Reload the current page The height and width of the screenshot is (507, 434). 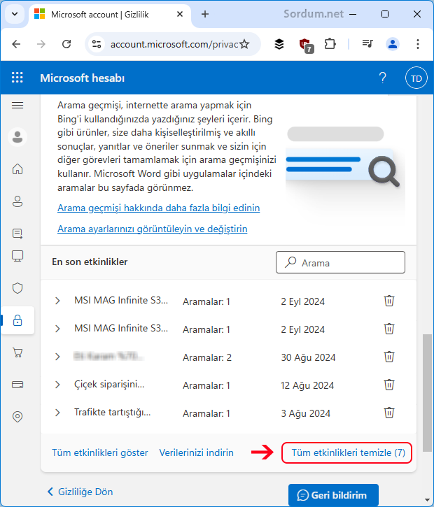[66, 44]
